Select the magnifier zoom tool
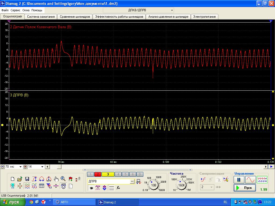Screen dimensions: 275x206 pyautogui.click(x=63, y=179)
